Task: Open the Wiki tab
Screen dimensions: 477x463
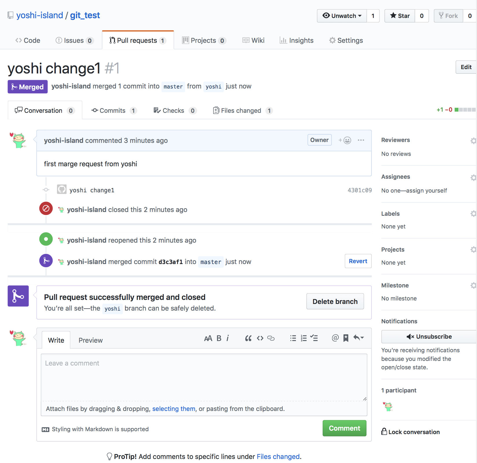Action: (x=253, y=40)
